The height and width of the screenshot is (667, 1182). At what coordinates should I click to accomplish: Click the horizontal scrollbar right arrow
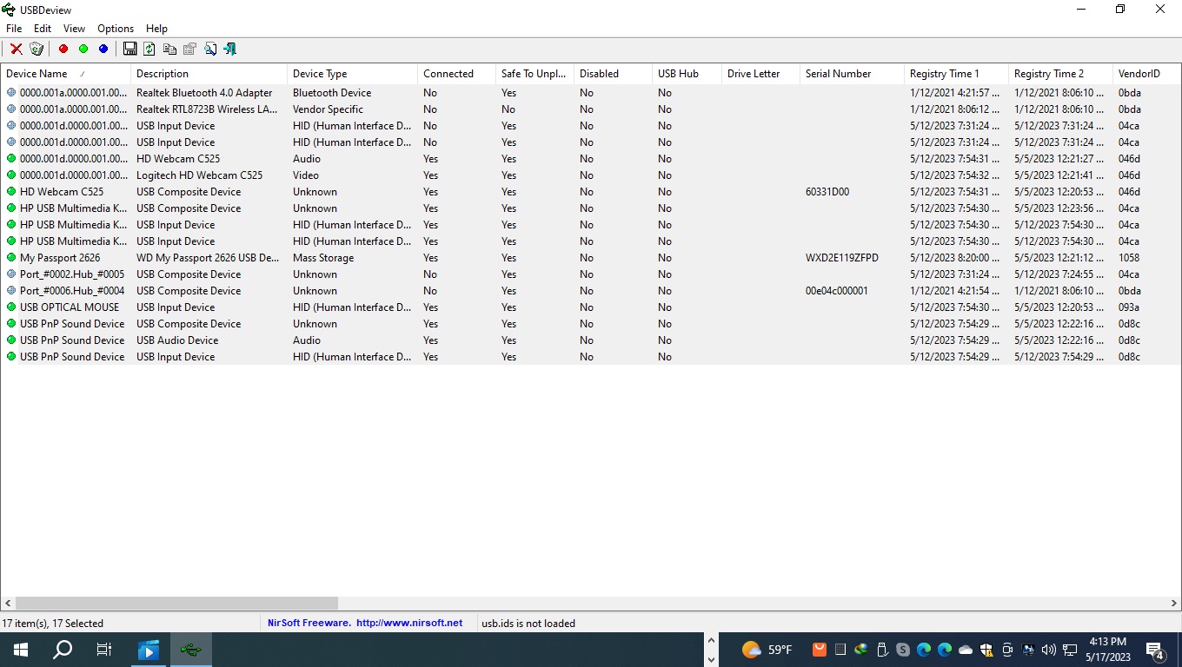(1174, 603)
